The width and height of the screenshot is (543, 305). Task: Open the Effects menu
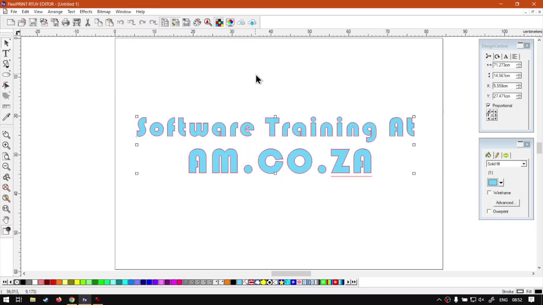pyautogui.click(x=86, y=12)
